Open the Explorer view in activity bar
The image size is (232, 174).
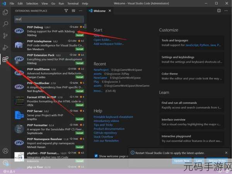pyautogui.click(x=5, y=12)
